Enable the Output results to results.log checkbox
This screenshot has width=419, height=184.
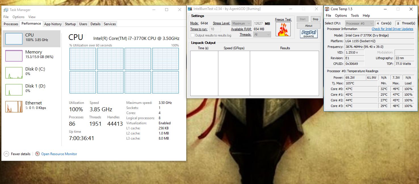pos(192,35)
